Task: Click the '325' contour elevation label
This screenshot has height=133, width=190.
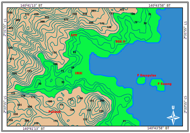Action: point(47,18)
